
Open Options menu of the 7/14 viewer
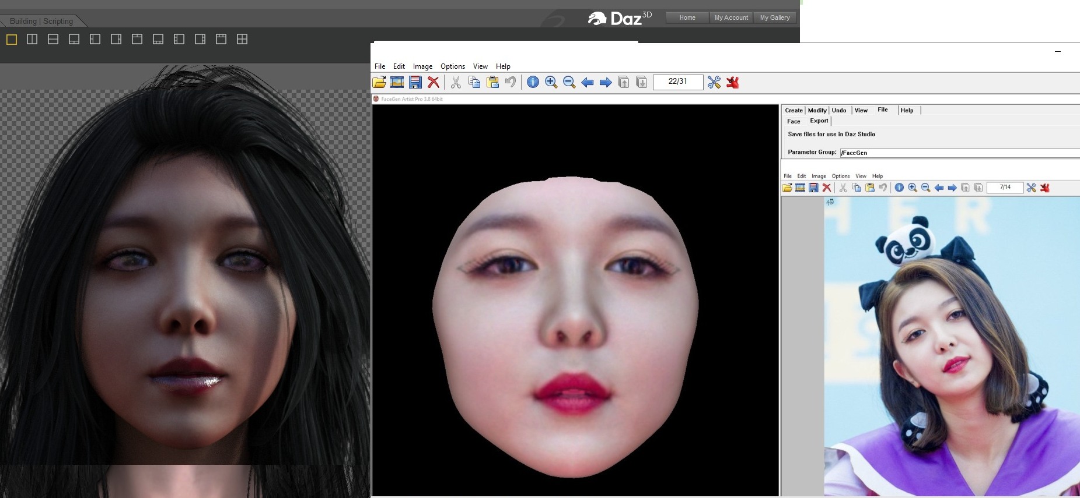(x=841, y=176)
